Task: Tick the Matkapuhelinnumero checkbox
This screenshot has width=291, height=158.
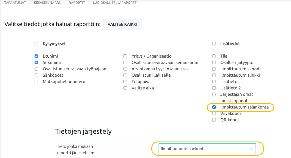Action: pyautogui.click(x=36, y=82)
